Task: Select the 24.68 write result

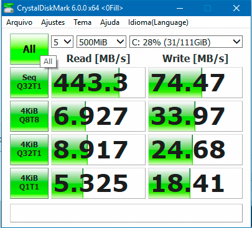Action: [x=195, y=150]
